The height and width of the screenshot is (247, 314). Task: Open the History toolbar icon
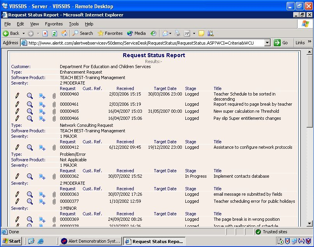tap(153, 33)
